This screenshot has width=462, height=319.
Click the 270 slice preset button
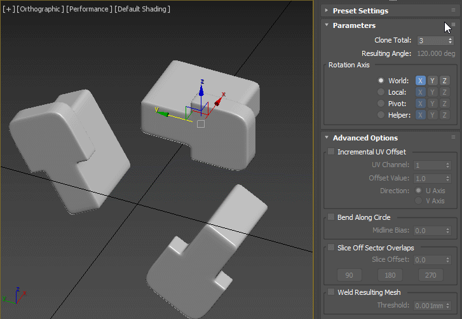click(431, 275)
